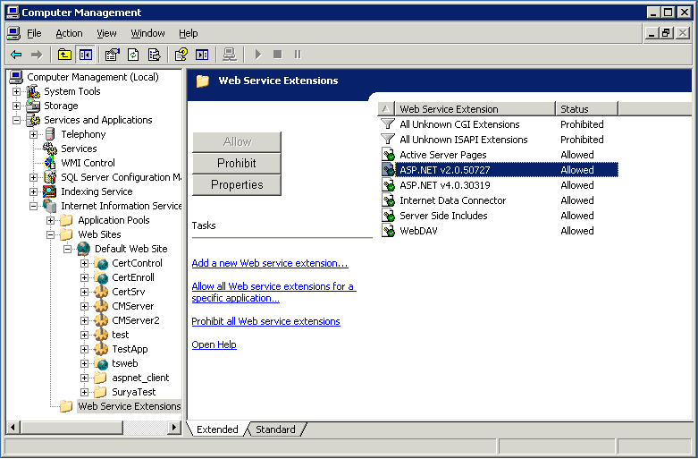Collapse the Default Web Site node
Screen dimensions: 698x459
67,249
